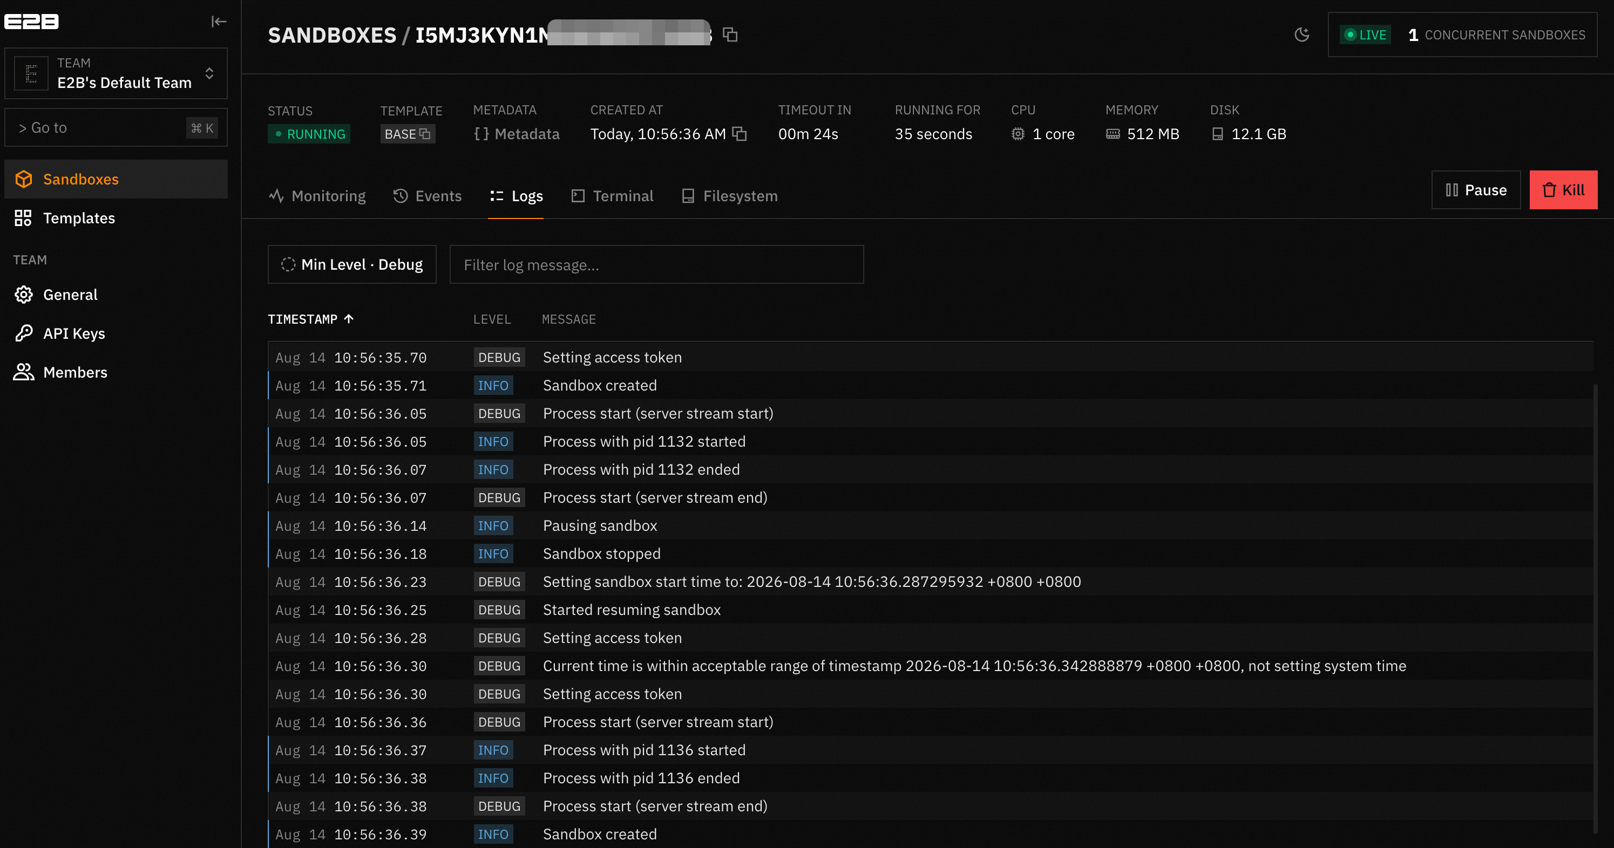The height and width of the screenshot is (848, 1614).
Task: Click the General gear icon
Action: (x=24, y=295)
